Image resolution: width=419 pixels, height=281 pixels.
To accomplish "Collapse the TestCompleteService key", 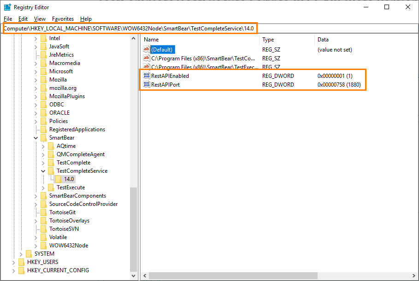I will pos(43,170).
